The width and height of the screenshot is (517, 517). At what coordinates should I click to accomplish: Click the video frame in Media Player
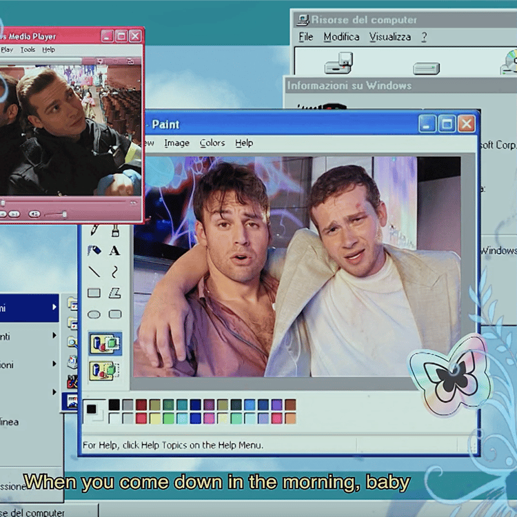[70, 130]
